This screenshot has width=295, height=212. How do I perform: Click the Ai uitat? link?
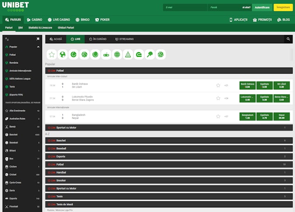pyautogui.click(x=246, y=7)
